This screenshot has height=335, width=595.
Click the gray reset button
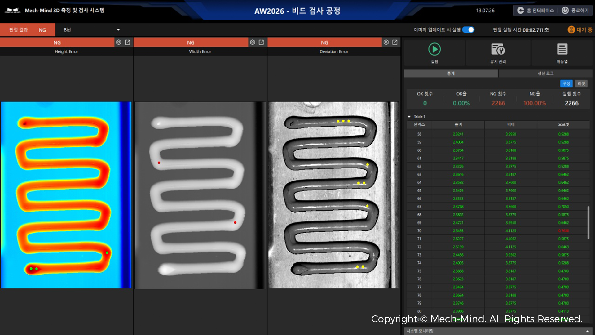(581, 83)
